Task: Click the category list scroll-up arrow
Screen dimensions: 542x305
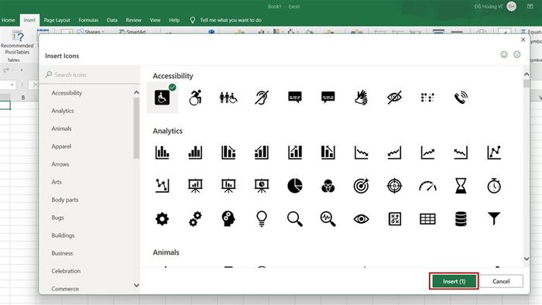Action: pos(136,93)
